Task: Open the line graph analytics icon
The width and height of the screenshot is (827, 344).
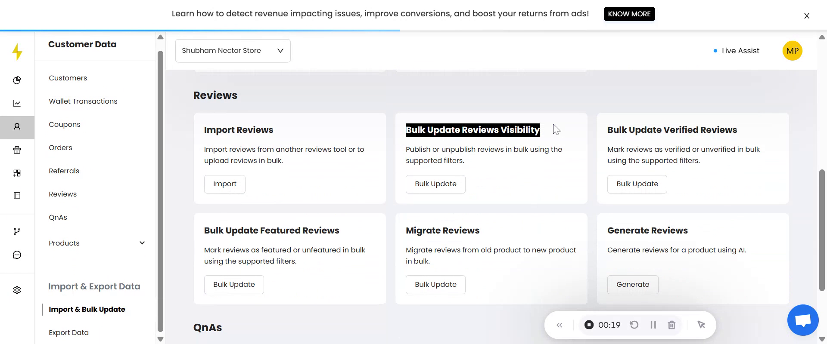Action: tap(17, 104)
